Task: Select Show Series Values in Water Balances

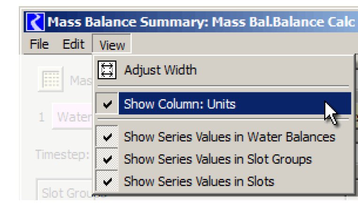Action: coord(229,137)
